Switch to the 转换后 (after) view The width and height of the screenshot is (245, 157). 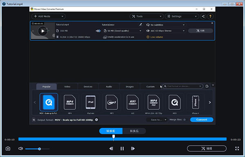pos(134,131)
